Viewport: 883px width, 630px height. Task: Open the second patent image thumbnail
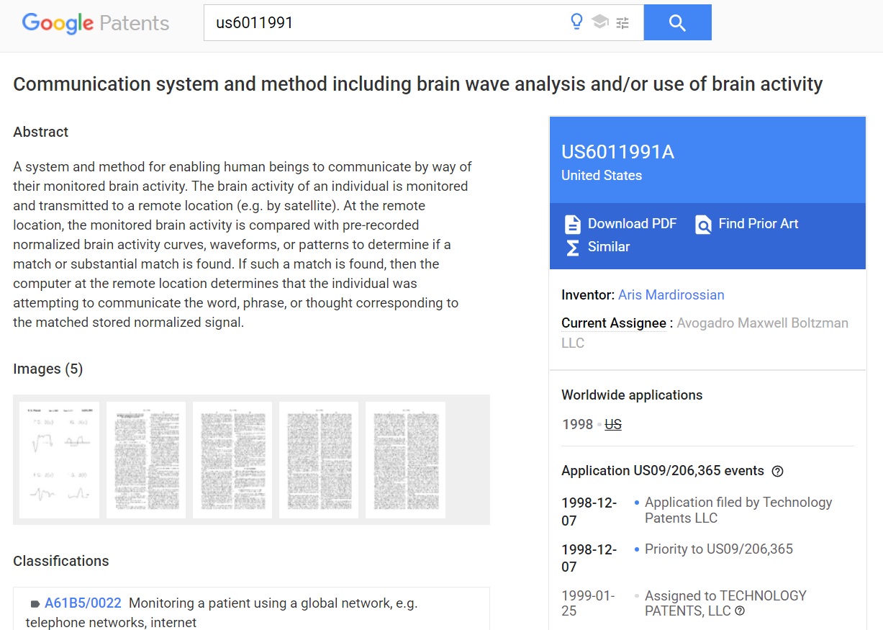coord(146,459)
